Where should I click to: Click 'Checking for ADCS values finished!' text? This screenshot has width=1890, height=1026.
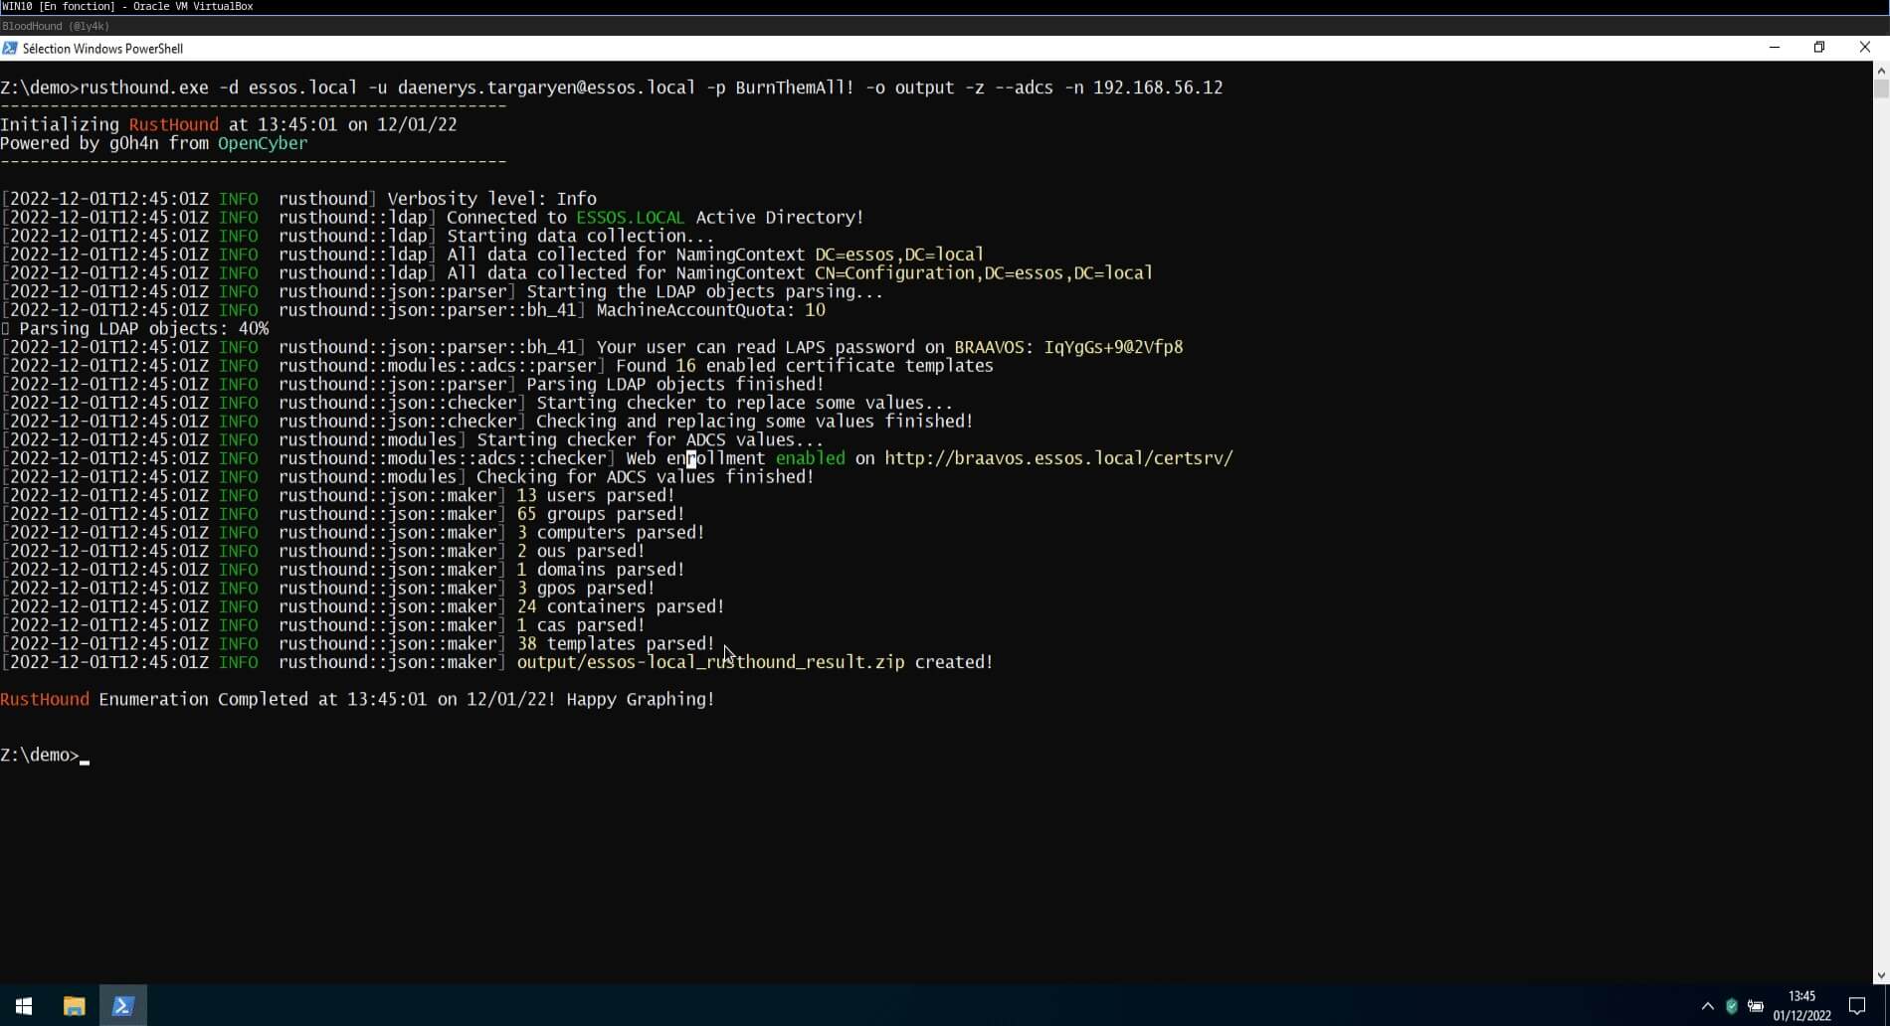click(x=646, y=477)
